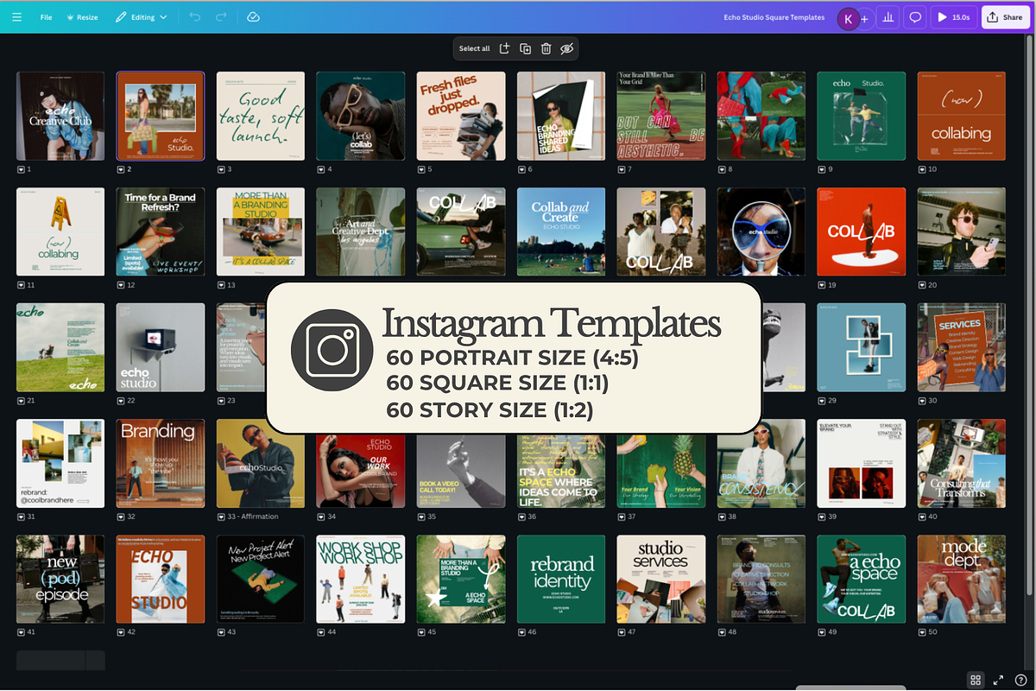Select page 50 'mode dept.' thumbnail
This screenshot has width=1036, height=691.
962,579
